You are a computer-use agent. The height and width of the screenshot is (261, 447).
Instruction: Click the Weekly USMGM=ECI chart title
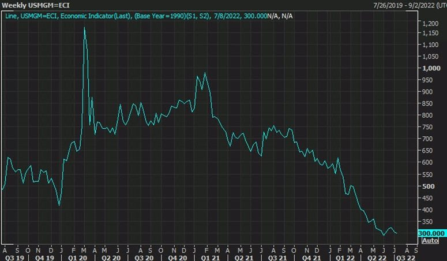click(36, 5)
